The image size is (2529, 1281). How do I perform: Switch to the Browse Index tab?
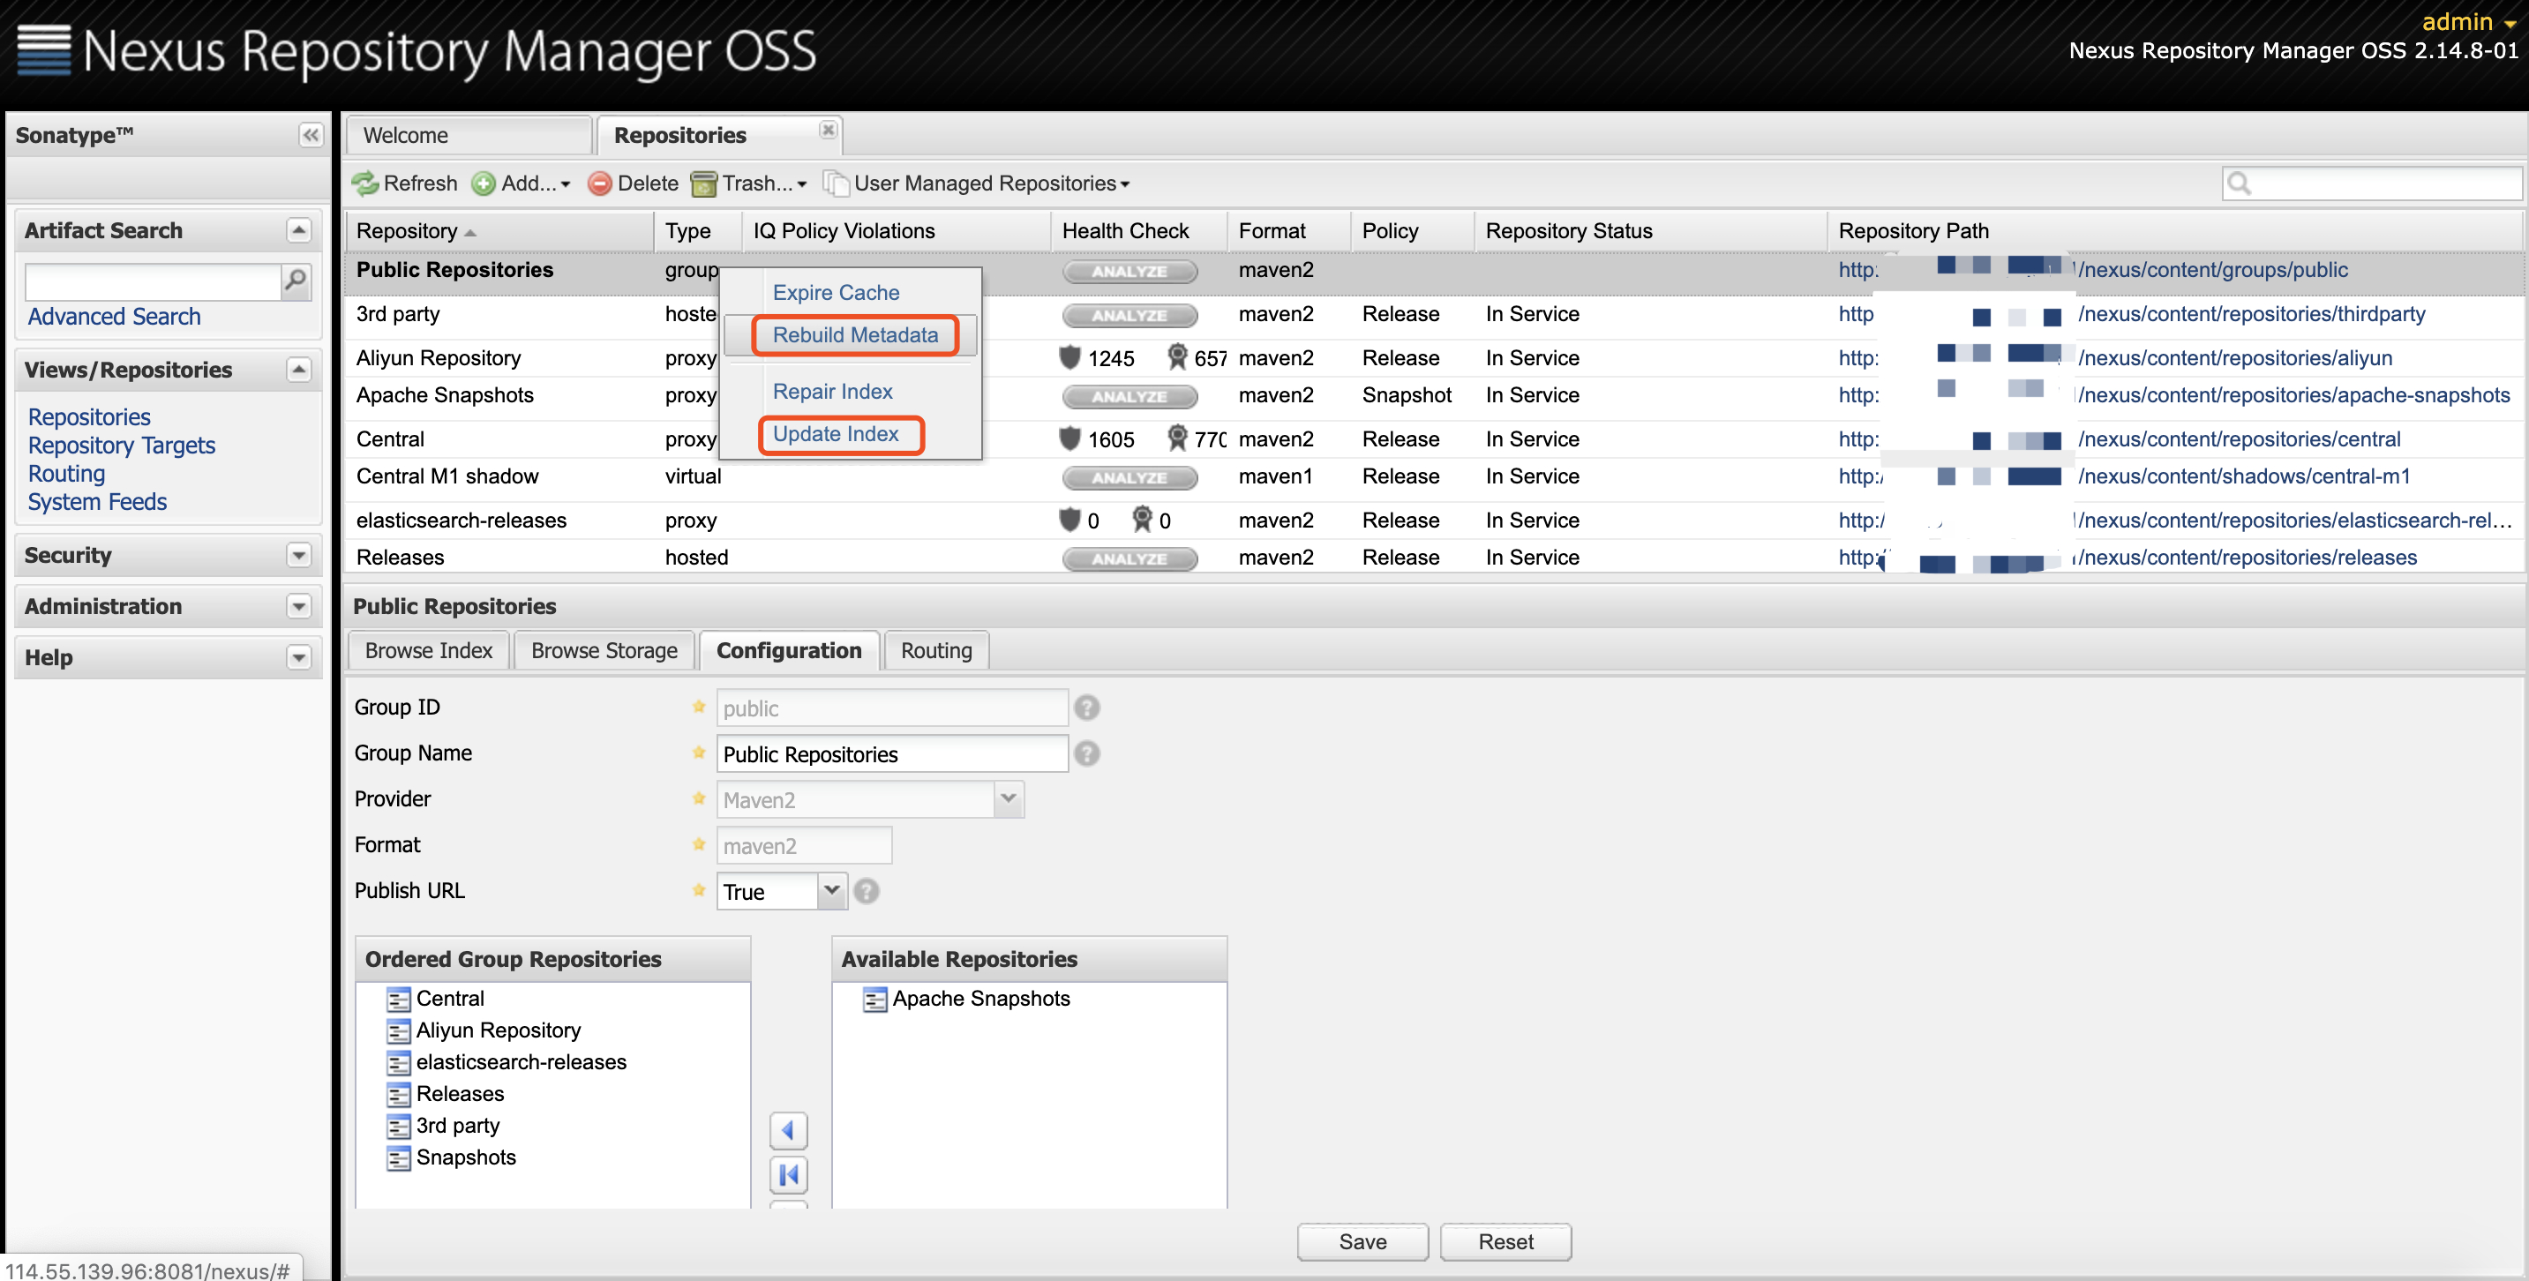(x=429, y=651)
